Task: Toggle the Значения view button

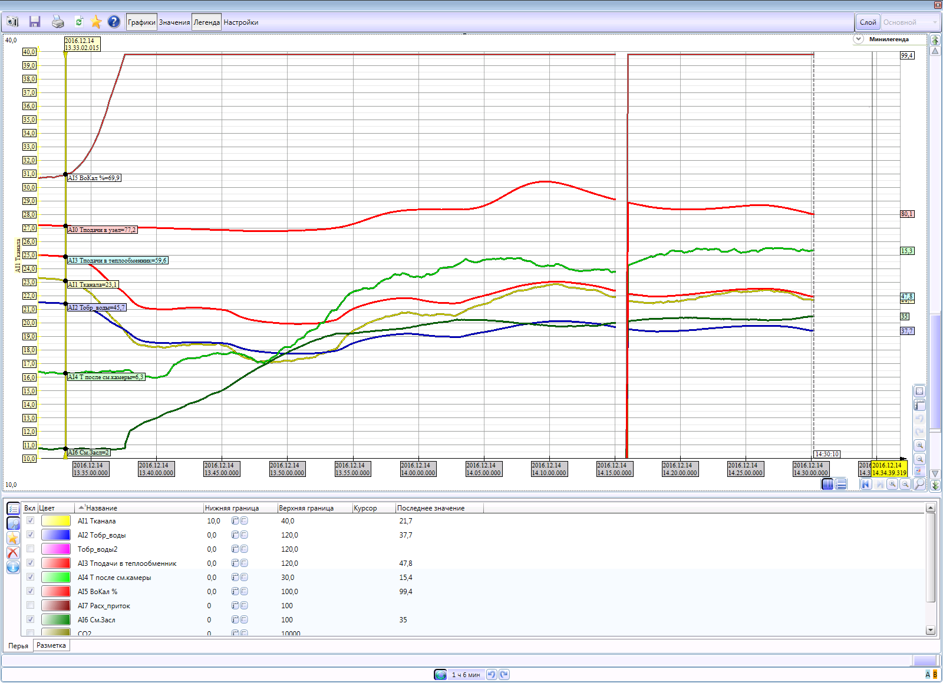Action: (174, 22)
